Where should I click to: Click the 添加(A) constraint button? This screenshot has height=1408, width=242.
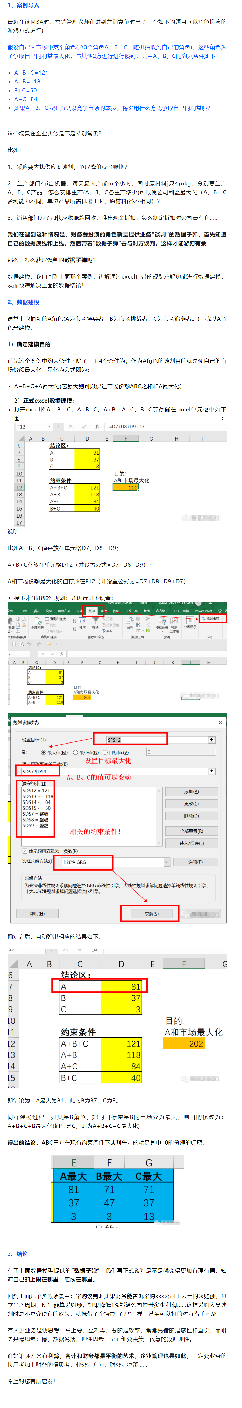(191, 791)
